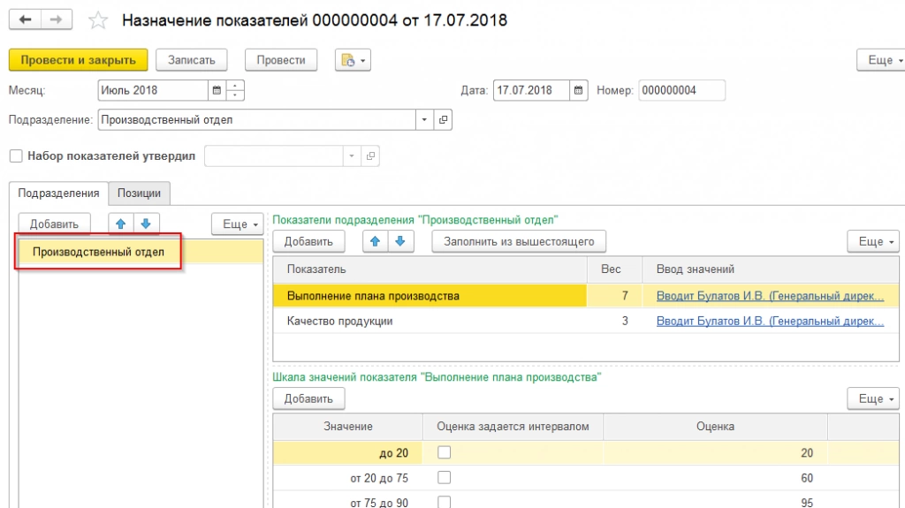
Task: Toggle interval checkbox in 'от 20 до 75' row
Action: point(444,477)
